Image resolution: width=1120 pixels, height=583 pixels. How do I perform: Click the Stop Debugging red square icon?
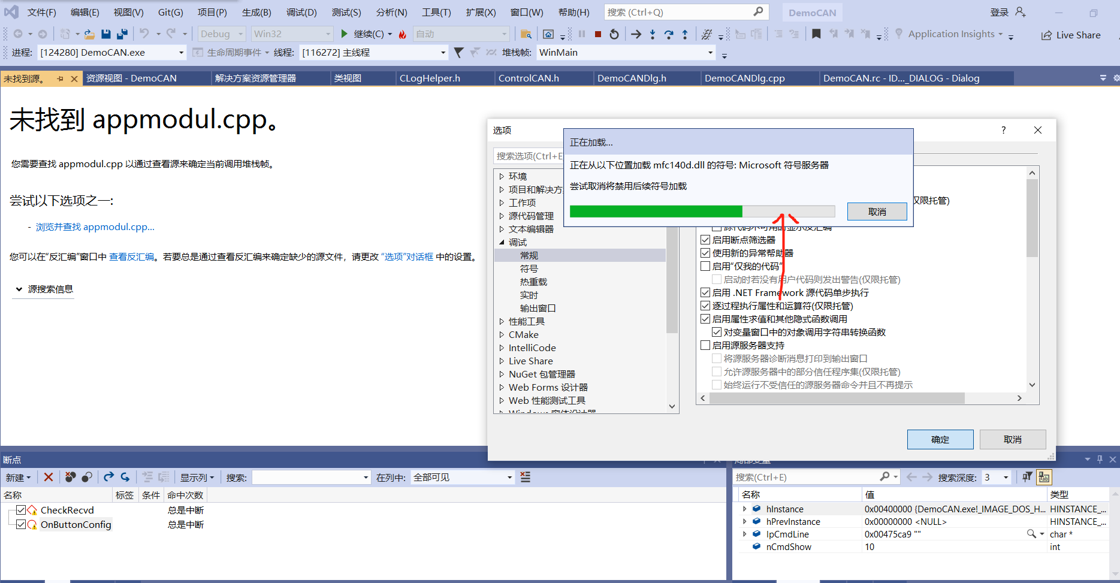pyautogui.click(x=597, y=34)
